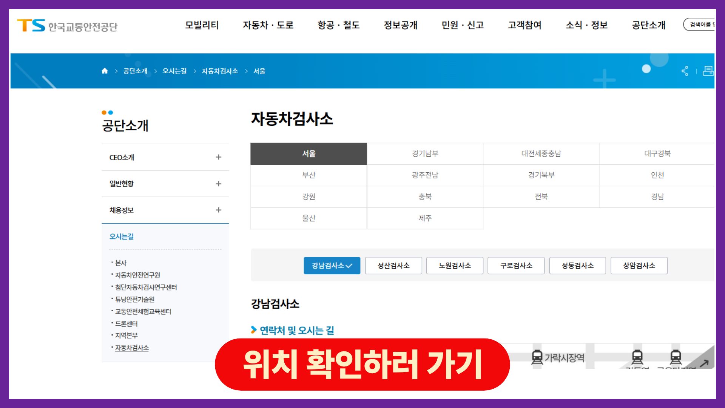The height and width of the screenshot is (408, 725).
Task: Click the arrow icon at map corner
Action: click(704, 363)
